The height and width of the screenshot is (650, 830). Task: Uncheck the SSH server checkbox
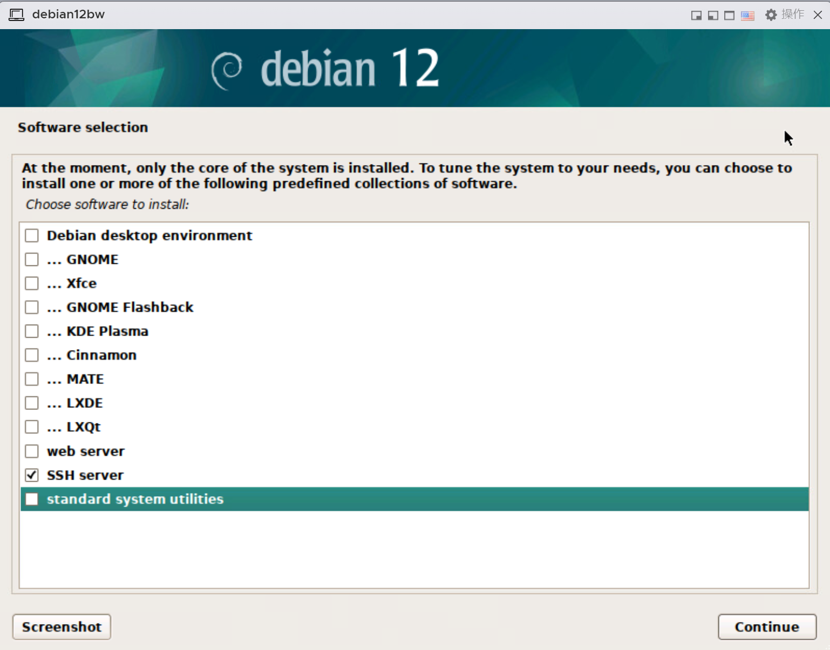click(x=32, y=475)
